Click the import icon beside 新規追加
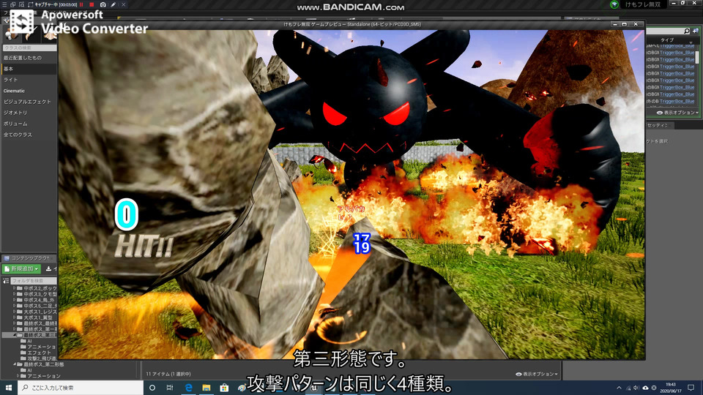Viewport: 703px width, 395px height. tap(48, 268)
